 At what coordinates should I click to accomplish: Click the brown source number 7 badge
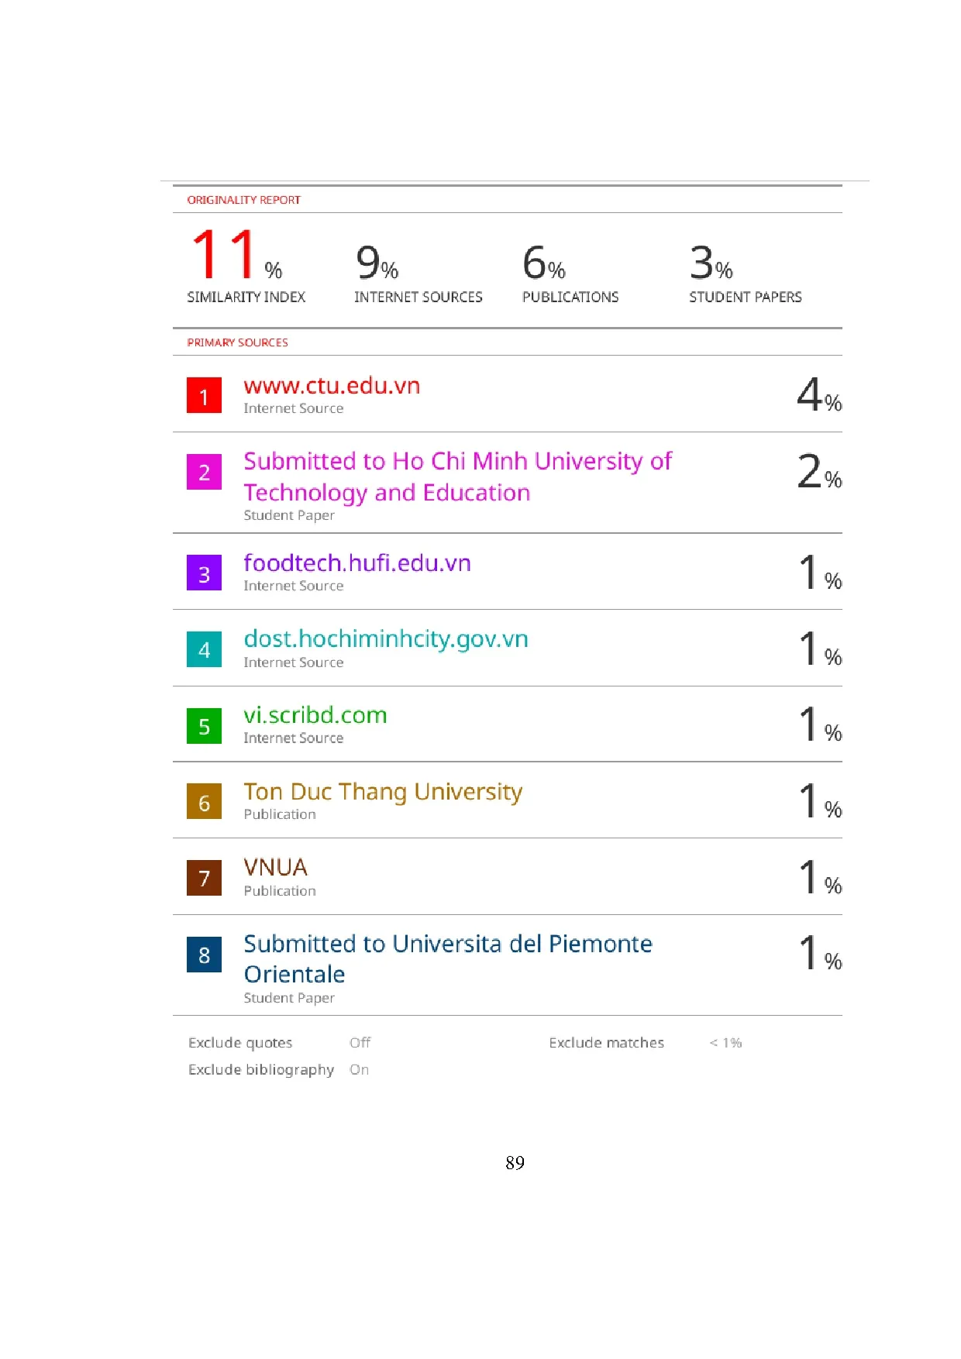pyautogui.click(x=204, y=878)
